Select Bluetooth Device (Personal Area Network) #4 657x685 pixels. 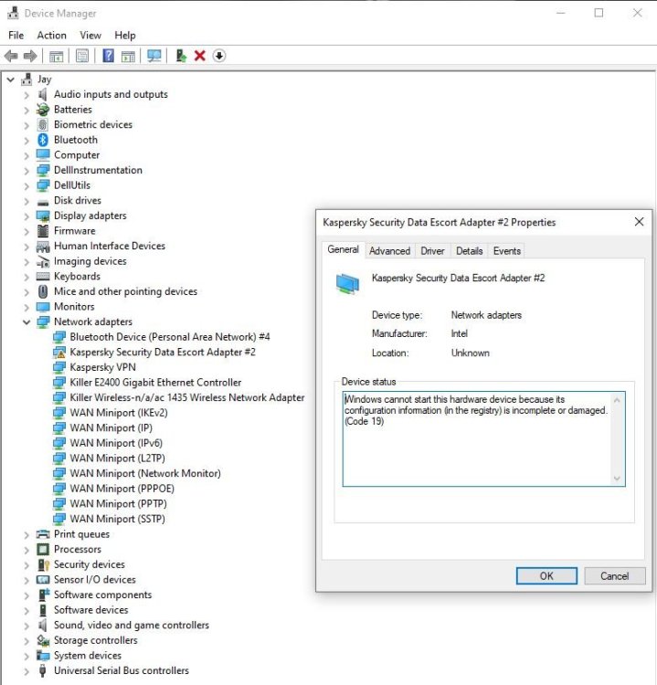click(170, 337)
